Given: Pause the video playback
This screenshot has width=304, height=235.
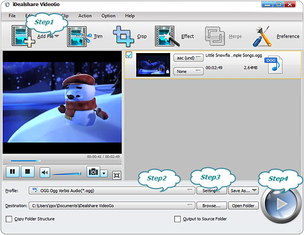Looking at the screenshot, I should click(13, 171).
